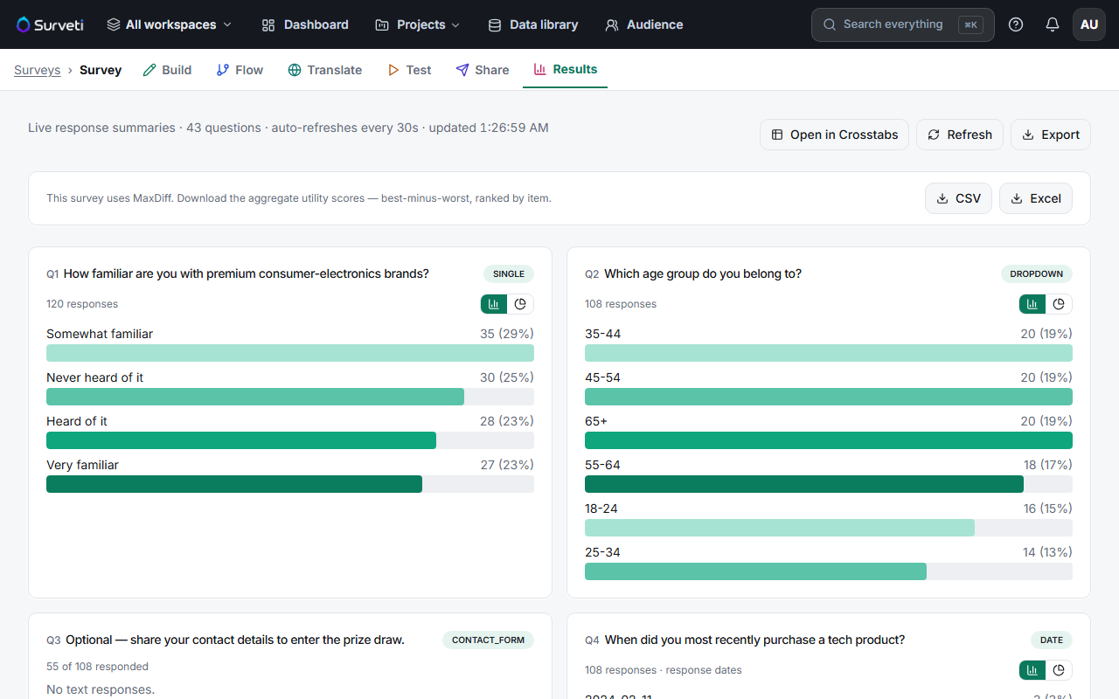Refresh the response summaries
Viewport: 1119px width, 699px height.
(960, 135)
